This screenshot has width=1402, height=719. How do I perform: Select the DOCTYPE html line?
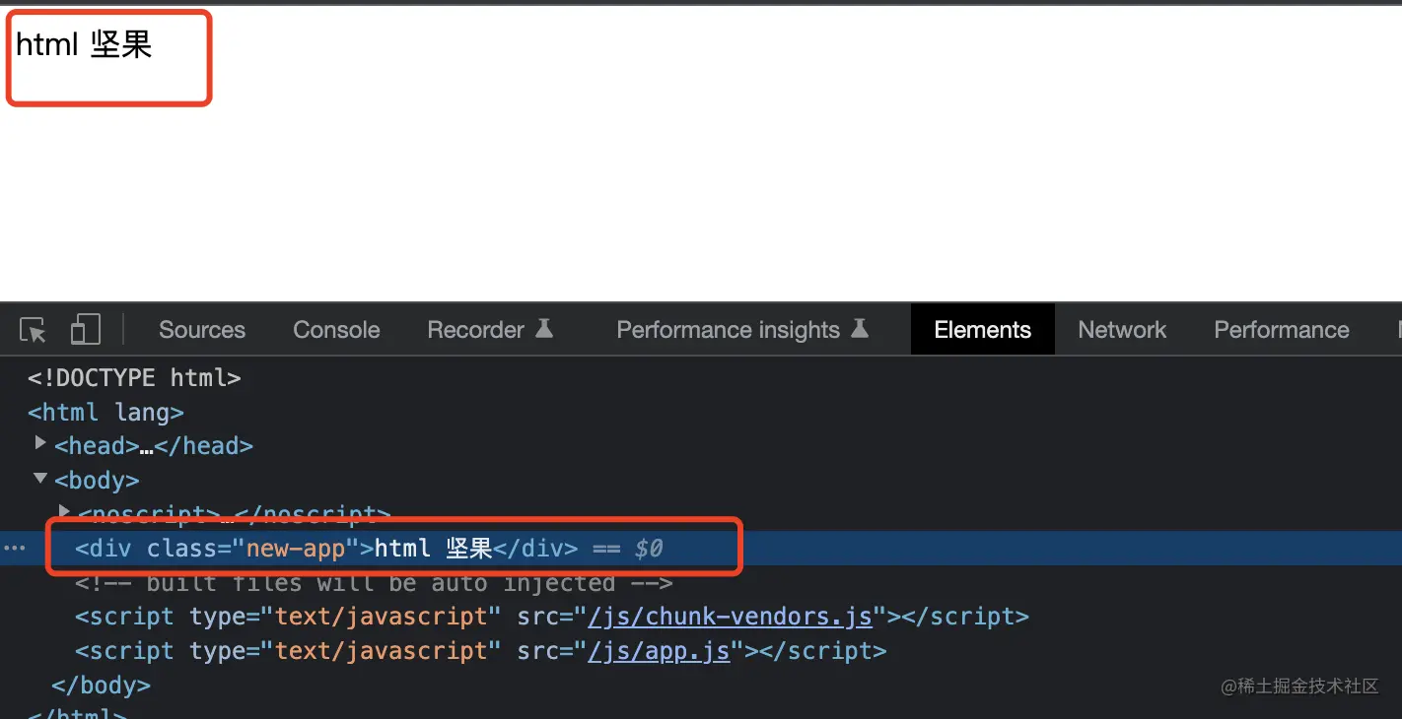pyautogui.click(x=134, y=377)
